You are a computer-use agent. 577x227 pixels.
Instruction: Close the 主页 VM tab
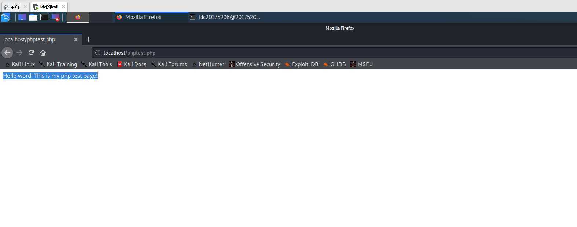25,7
